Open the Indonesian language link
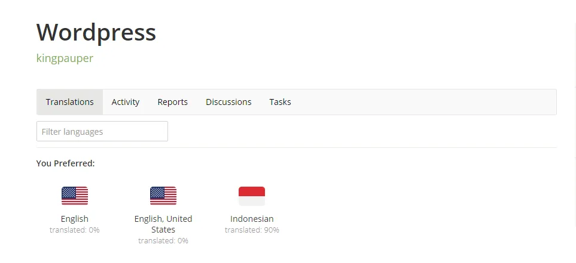 (x=252, y=219)
